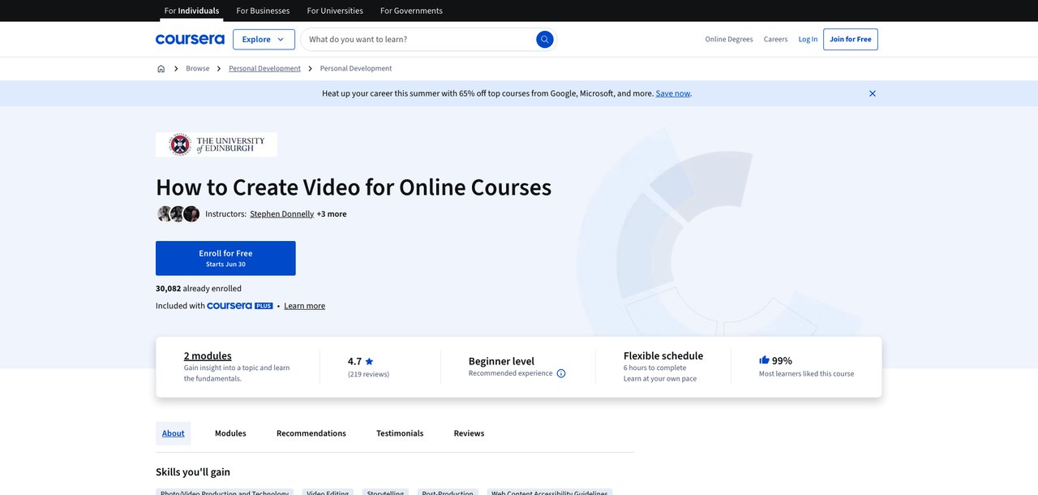1038x495 pixels.
Task: Click the 'Flexible schedule' heading
Action: 663,355
